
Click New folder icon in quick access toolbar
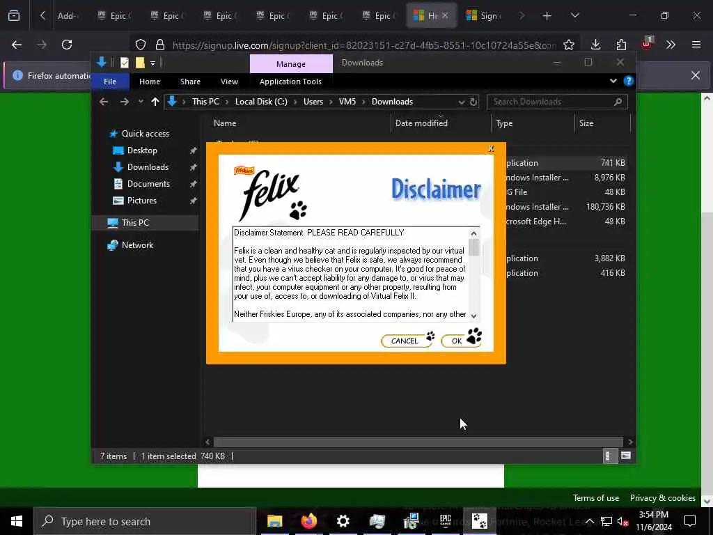pos(140,63)
